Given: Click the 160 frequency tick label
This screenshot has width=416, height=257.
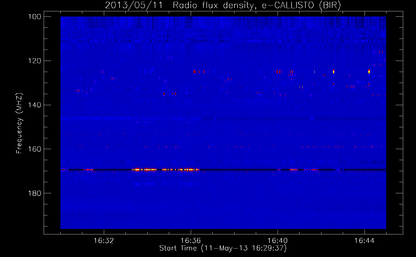Looking at the screenshot, I should pos(35,149).
